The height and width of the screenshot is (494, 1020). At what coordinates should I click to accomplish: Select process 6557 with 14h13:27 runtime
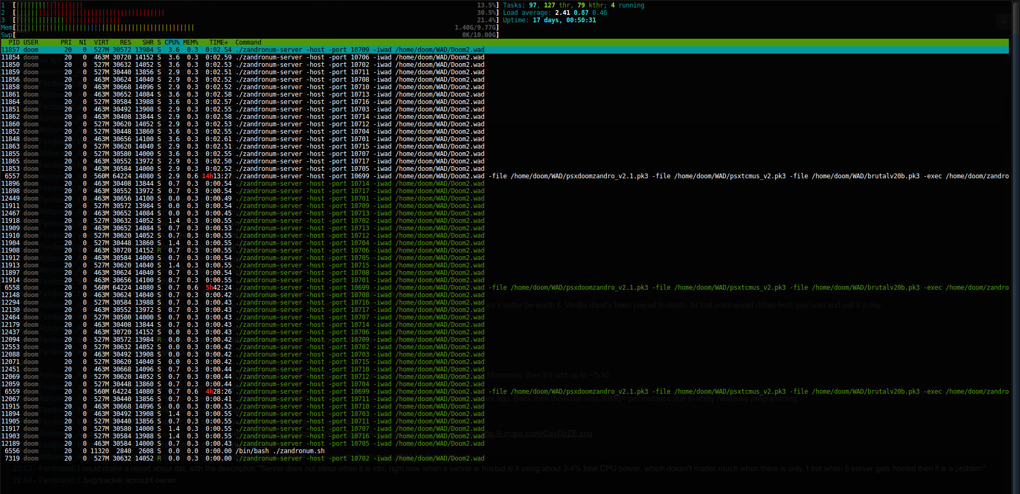266,176
